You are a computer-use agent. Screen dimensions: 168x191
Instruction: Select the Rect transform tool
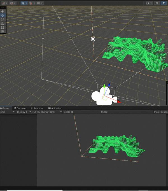(x=3, y=27)
